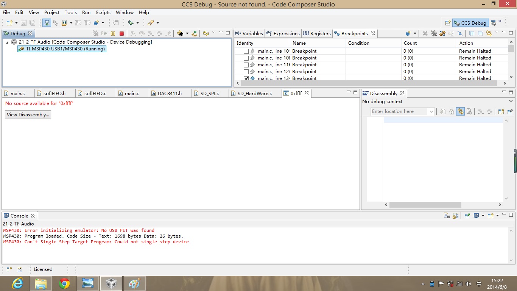The height and width of the screenshot is (291, 517).
Task: Click the Open Perspective icon
Action: tap(448, 23)
